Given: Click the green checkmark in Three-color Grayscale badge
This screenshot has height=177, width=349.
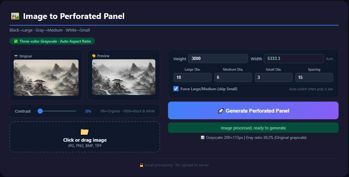Looking at the screenshot, I should [16, 41].
